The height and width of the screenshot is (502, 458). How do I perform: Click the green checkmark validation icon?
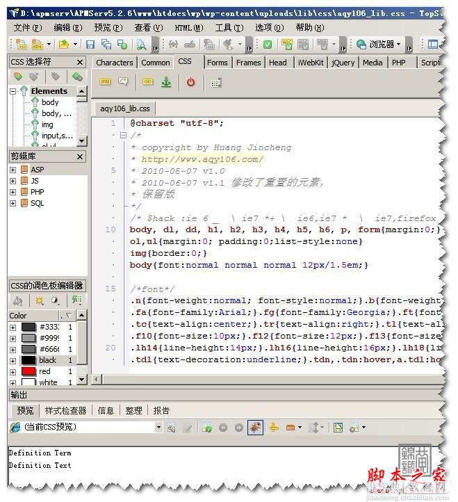(268, 44)
